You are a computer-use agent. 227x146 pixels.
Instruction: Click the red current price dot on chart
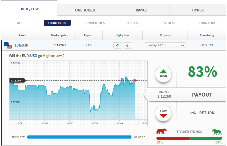(x=135, y=80)
